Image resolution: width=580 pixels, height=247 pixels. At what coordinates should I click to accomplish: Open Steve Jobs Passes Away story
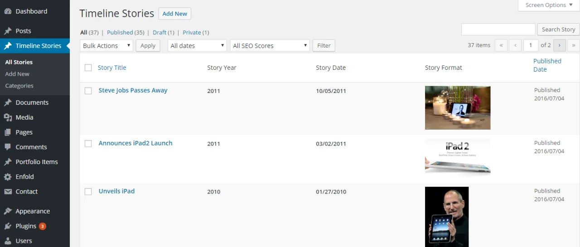(133, 91)
